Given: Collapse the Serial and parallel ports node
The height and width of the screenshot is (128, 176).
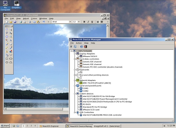Looking at the screenshot, I should point(75,86).
